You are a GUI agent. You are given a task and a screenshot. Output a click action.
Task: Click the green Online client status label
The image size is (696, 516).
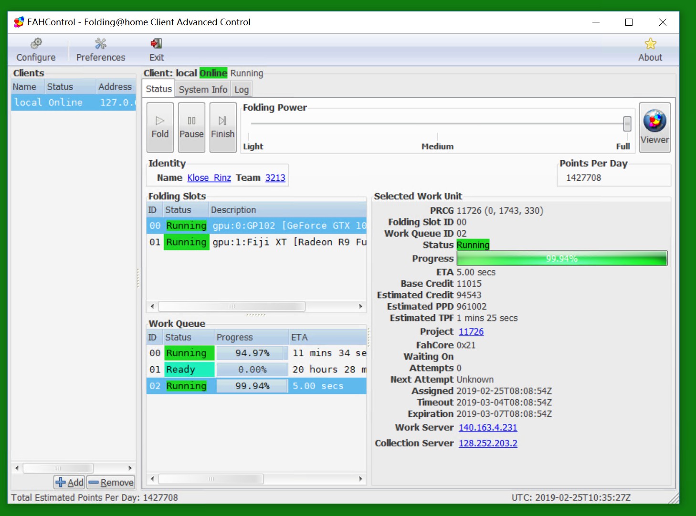tap(213, 73)
